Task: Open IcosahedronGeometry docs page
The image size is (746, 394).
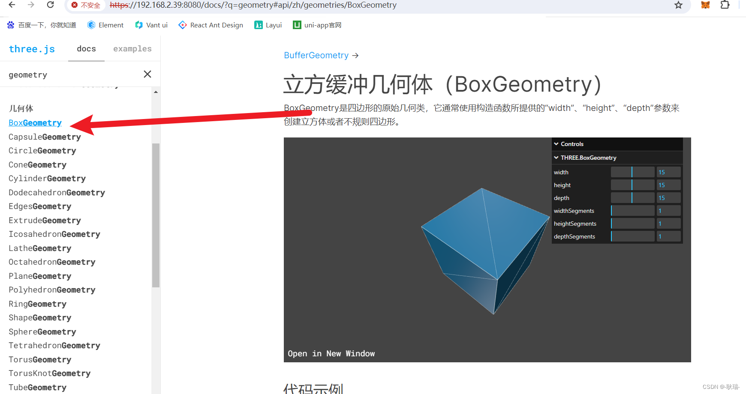Action: pos(54,234)
